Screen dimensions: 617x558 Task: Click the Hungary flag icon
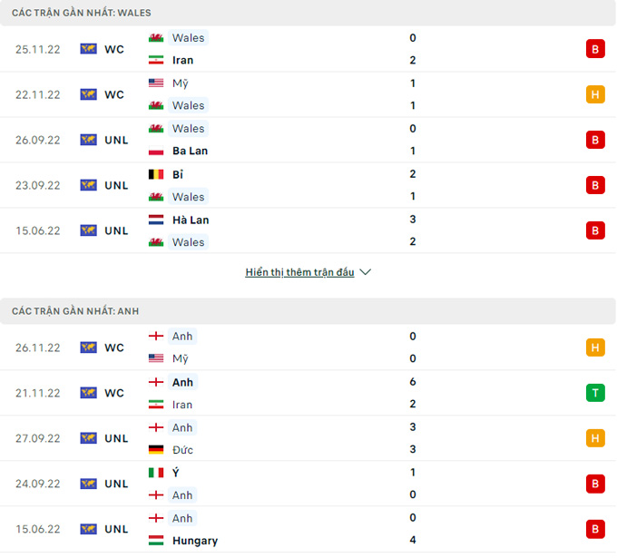pos(156,540)
